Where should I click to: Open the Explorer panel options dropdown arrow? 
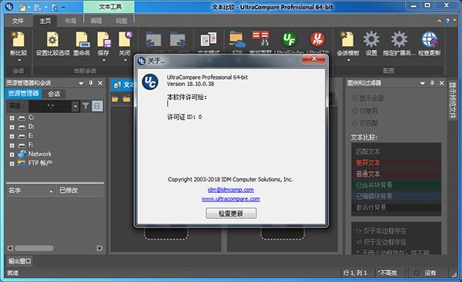[x=82, y=84]
